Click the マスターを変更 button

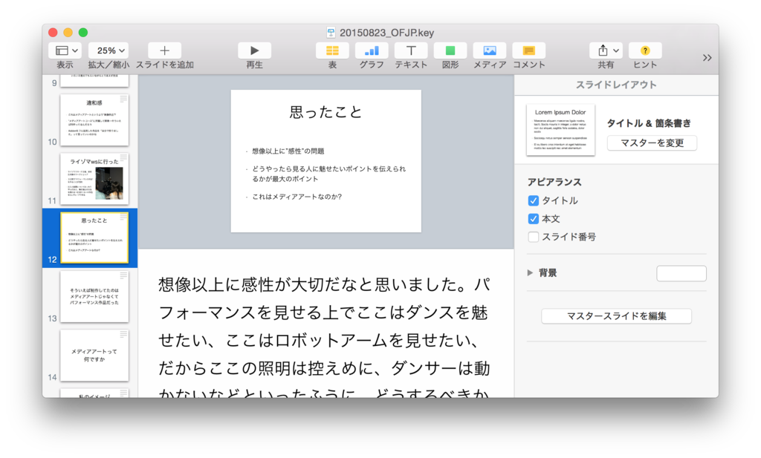[x=652, y=143]
